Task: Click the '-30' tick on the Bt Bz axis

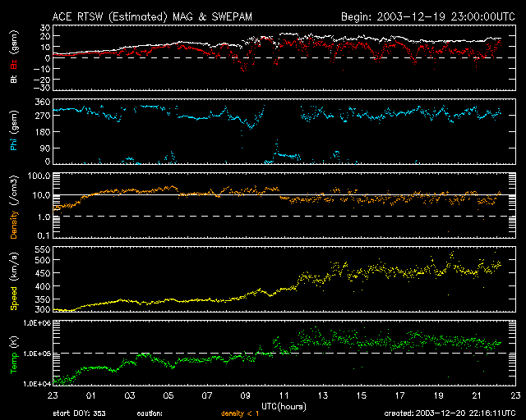Action: tap(41, 88)
